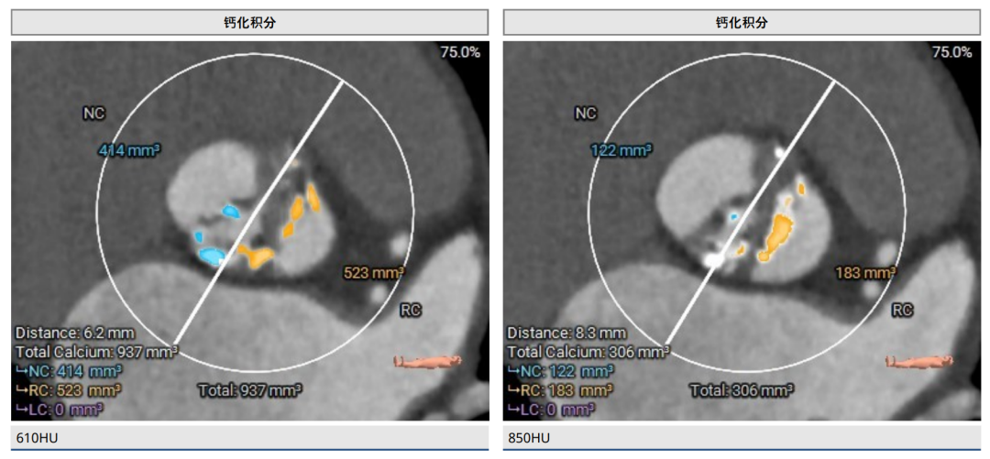The image size is (990, 459).
Task: Click the 'Distance: 6.2 mm' readout
Action: tap(74, 333)
